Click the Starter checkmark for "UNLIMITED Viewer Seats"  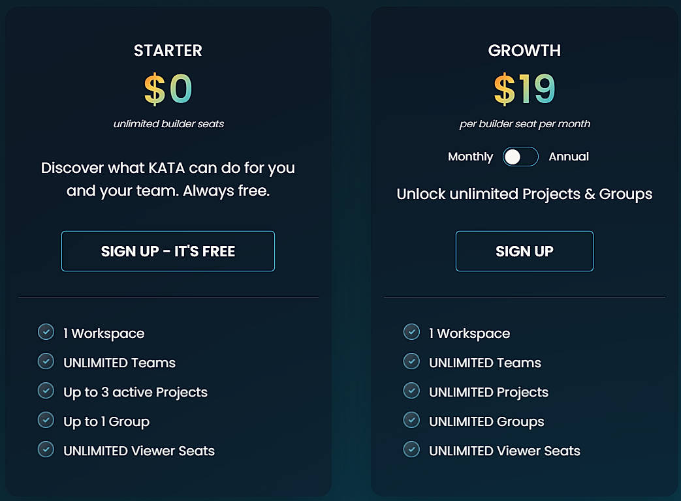[x=46, y=449]
